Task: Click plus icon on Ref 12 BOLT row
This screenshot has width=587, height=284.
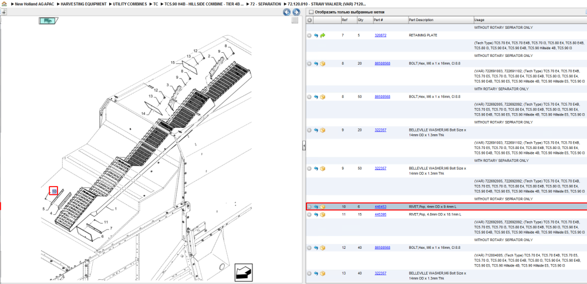Action: pos(309,248)
